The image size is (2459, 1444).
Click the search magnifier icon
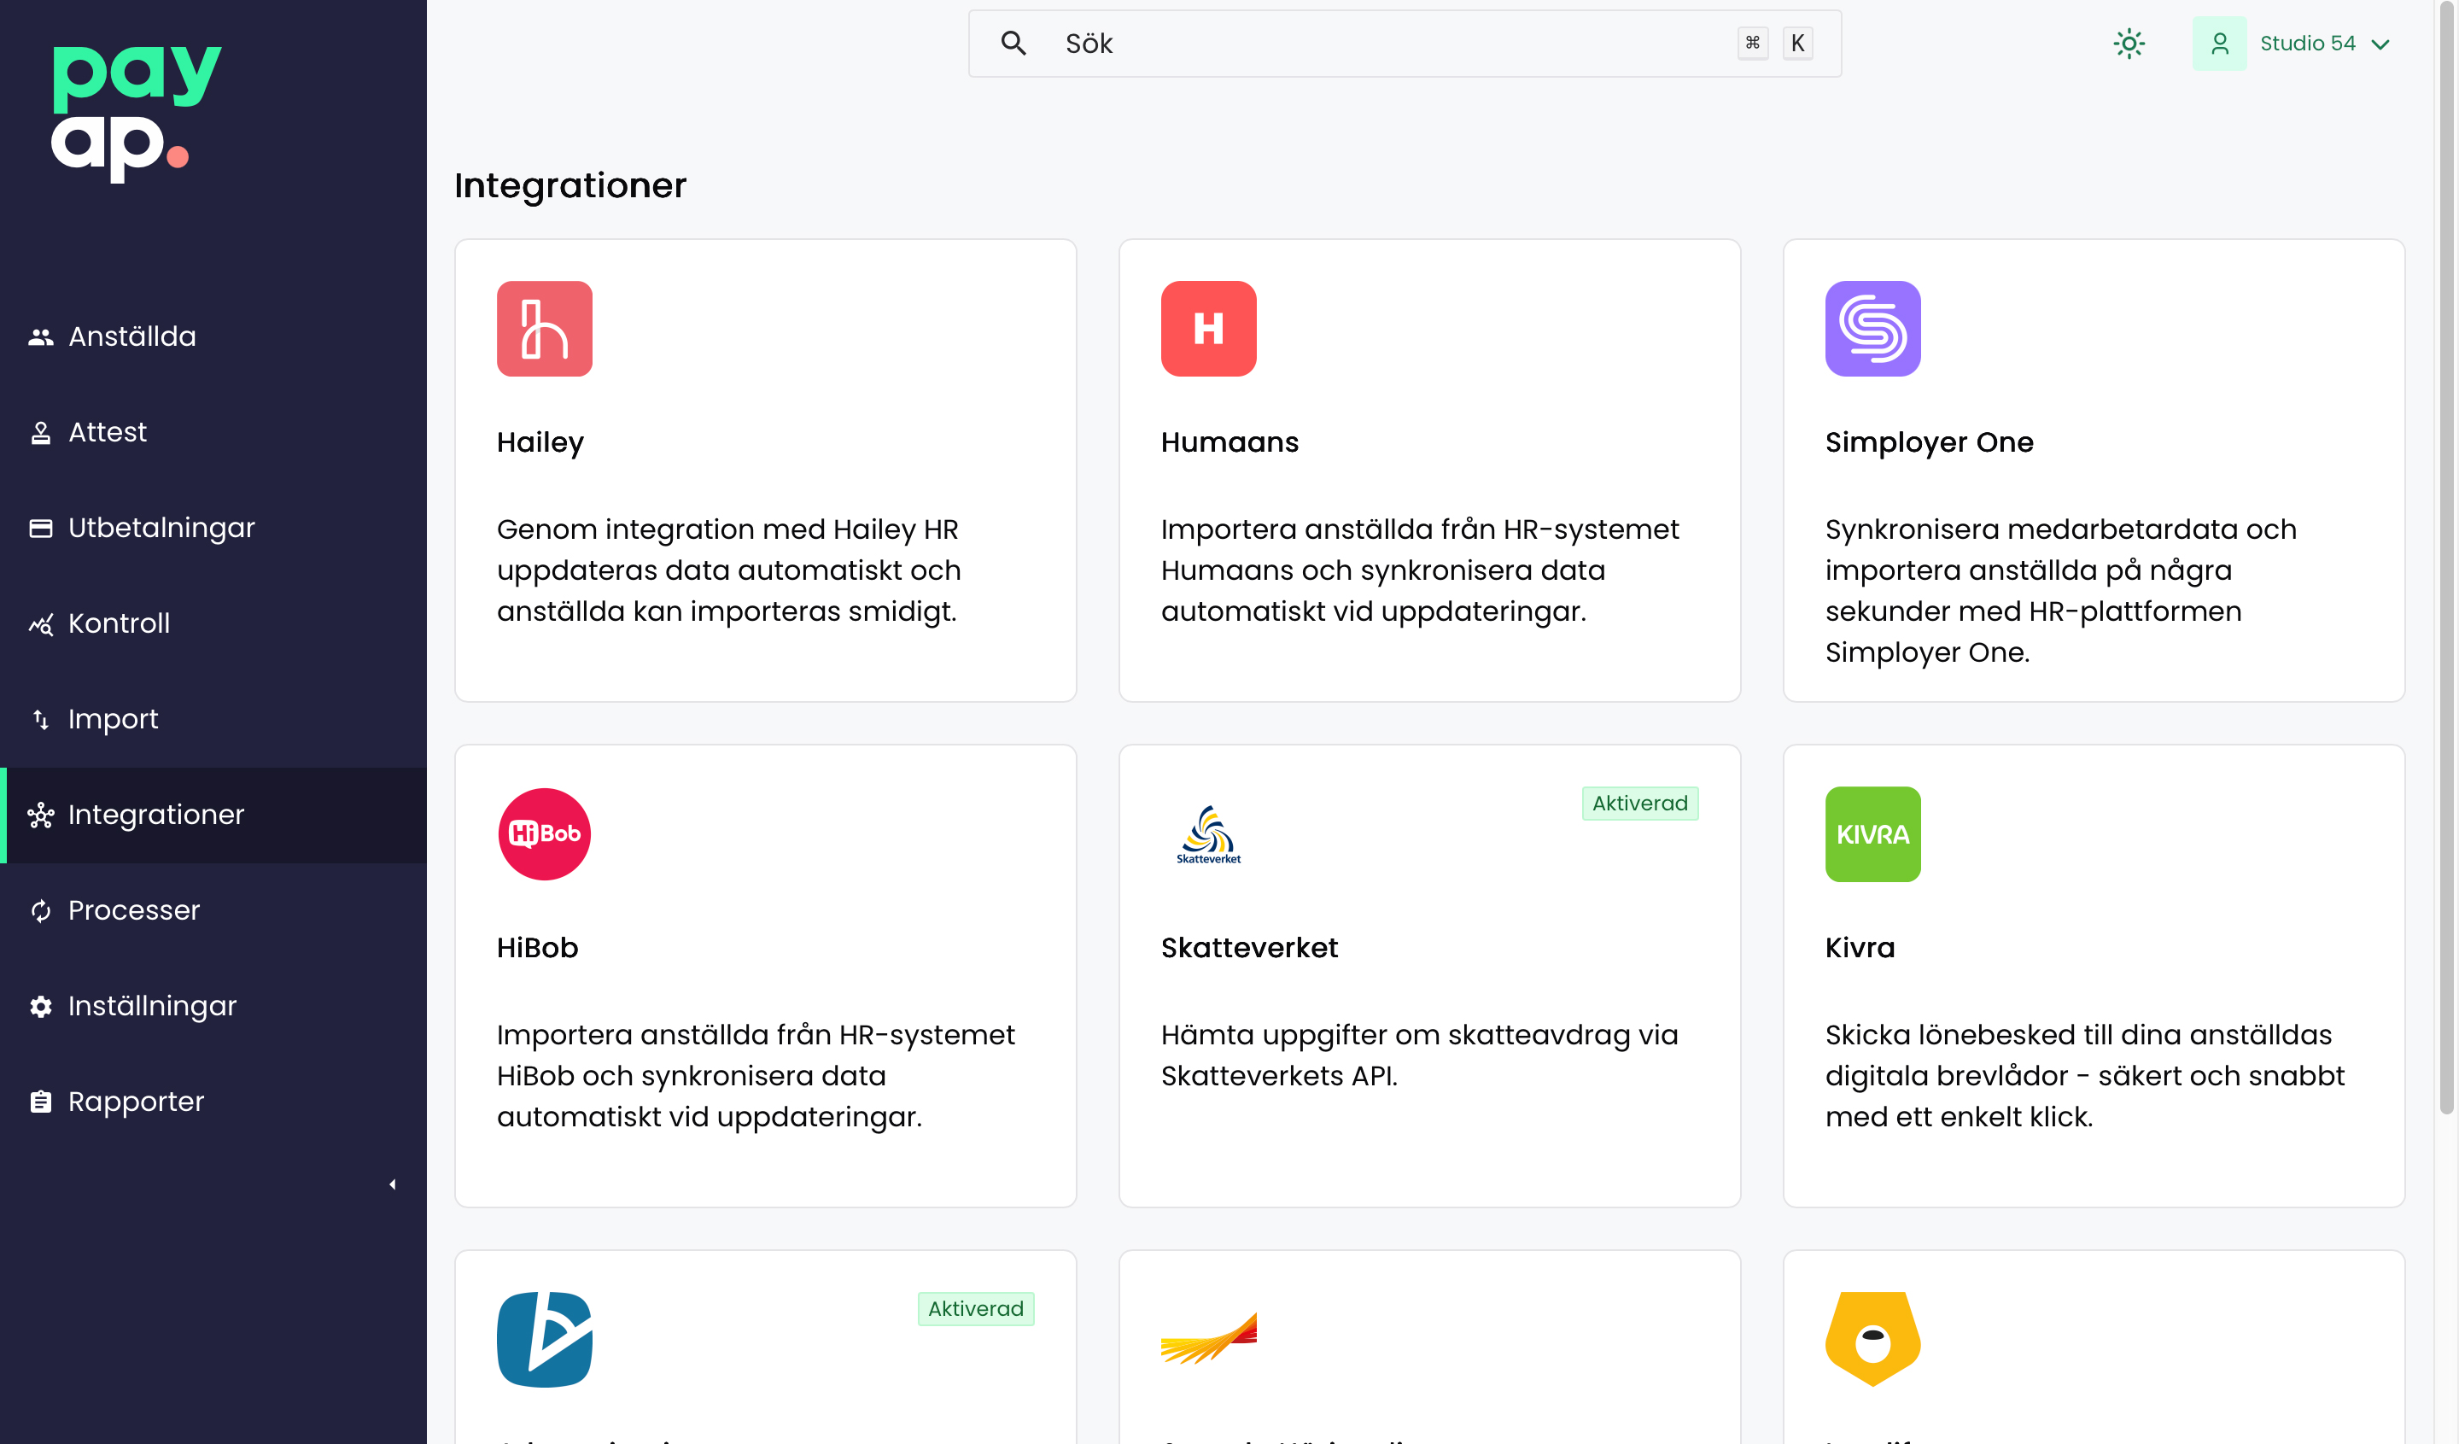(1013, 43)
